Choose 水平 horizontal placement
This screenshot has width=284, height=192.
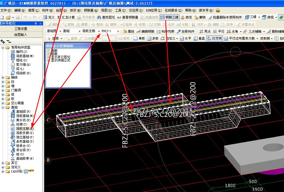tap(185, 38)
